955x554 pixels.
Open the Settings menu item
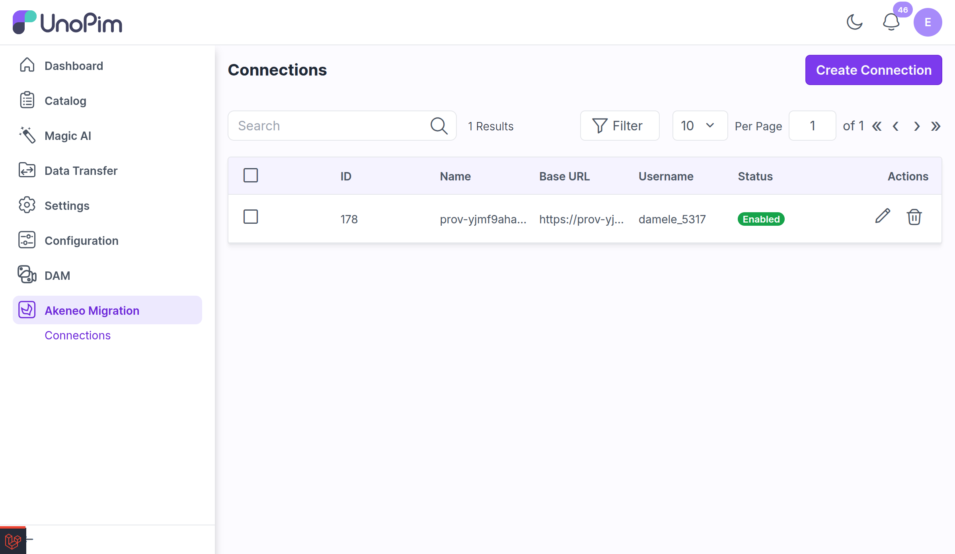tap(107, 205)
